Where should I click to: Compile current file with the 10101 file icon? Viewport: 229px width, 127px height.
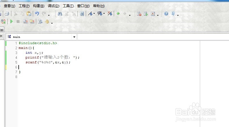click(x=25, y=21)
